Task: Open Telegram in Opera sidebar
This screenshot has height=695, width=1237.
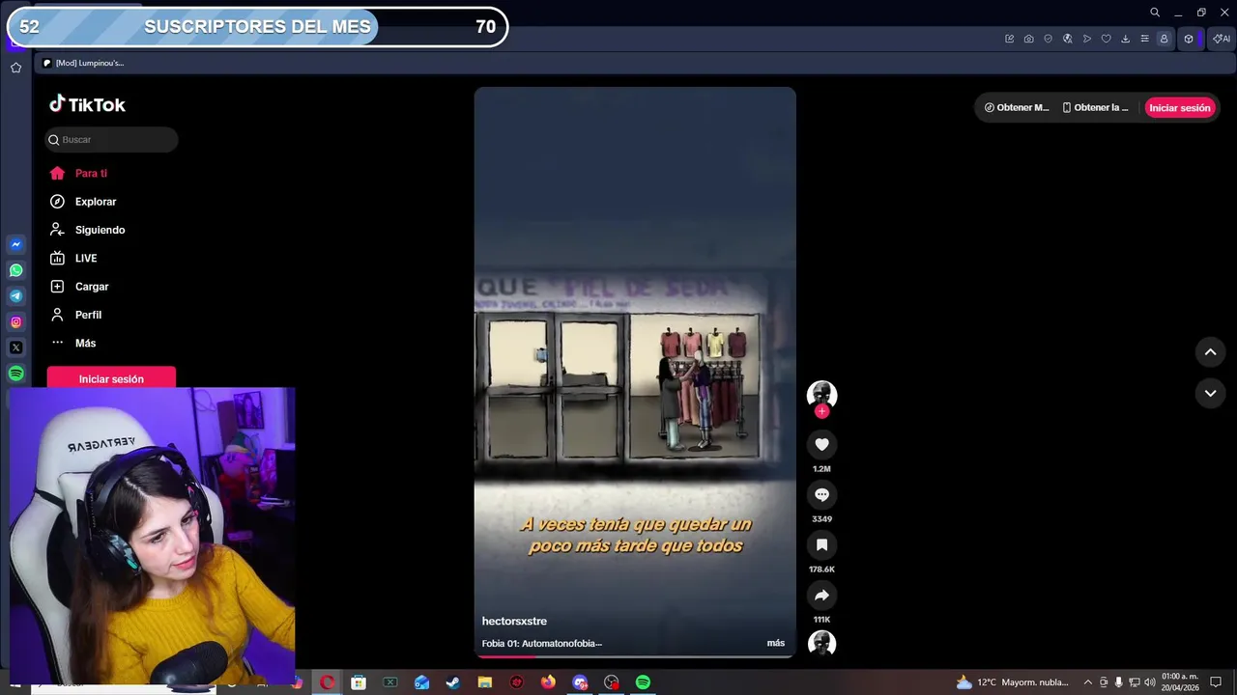Action: point(15,296)
